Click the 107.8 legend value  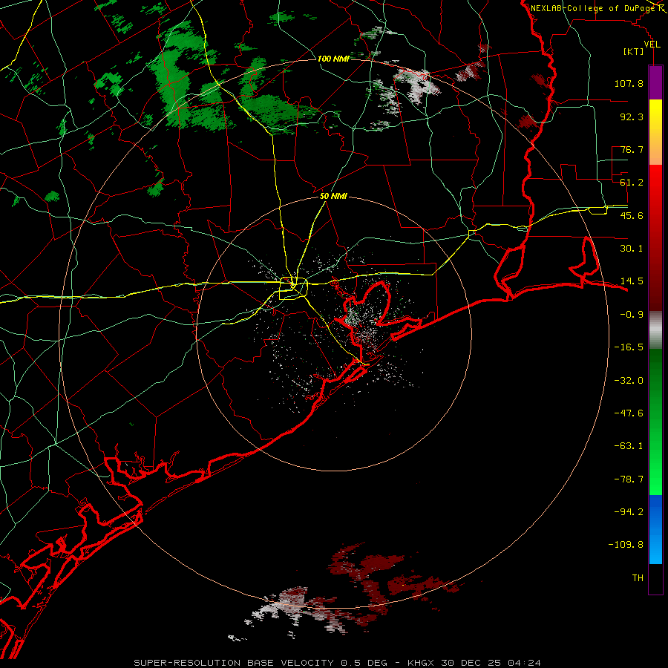pos(629,83)
